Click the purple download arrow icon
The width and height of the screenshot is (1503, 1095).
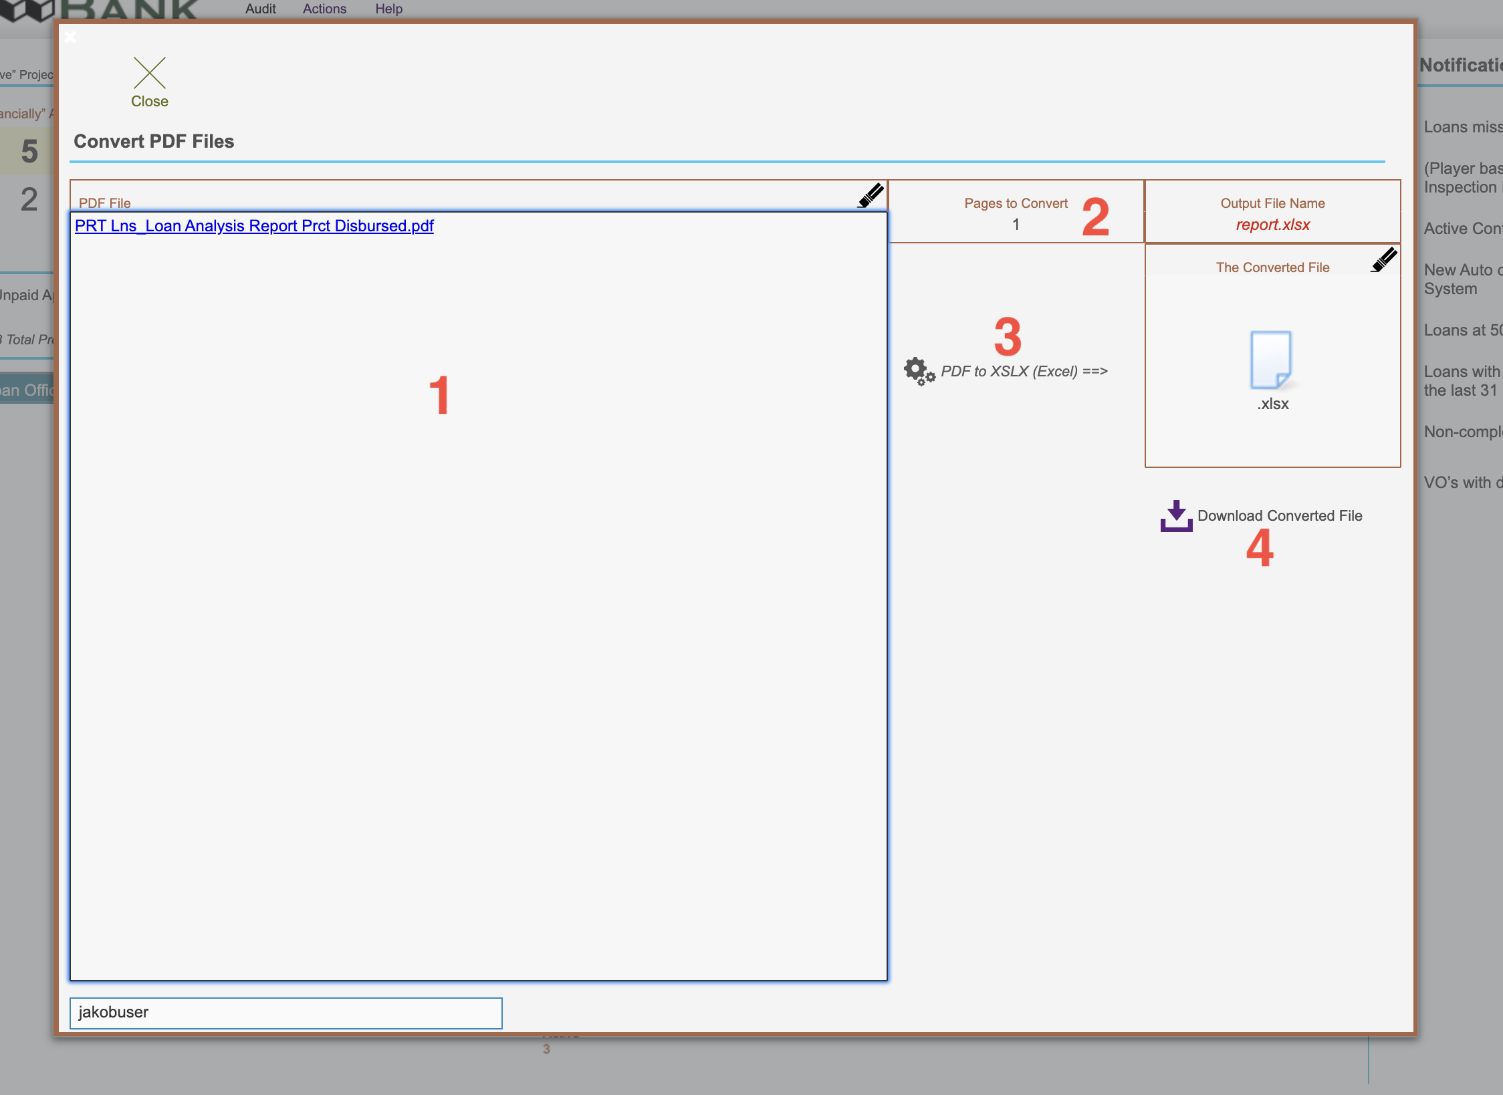pos(1176,516)
